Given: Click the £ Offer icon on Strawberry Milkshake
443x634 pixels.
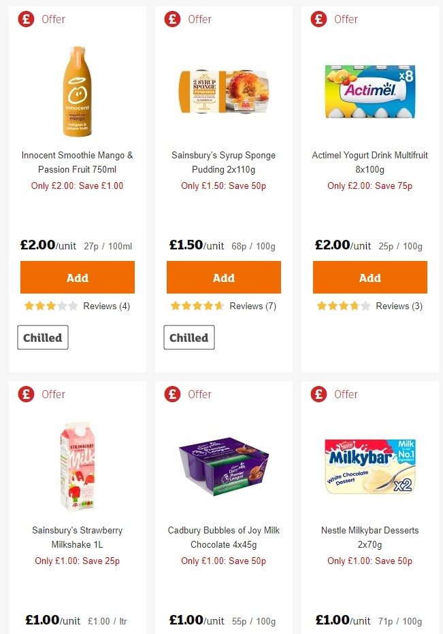Looking at the screenshot, I should point(26,394).
